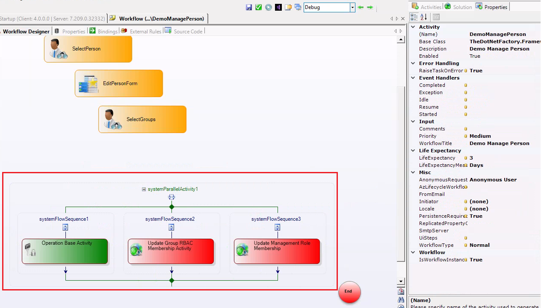This screenshot has height=308, width=541.
Task: Collapse the Workflow property category
Action: point(413,252)
